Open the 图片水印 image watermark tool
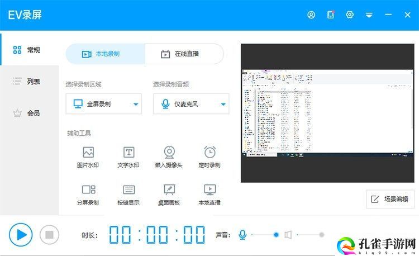 [x=88, y=157]
